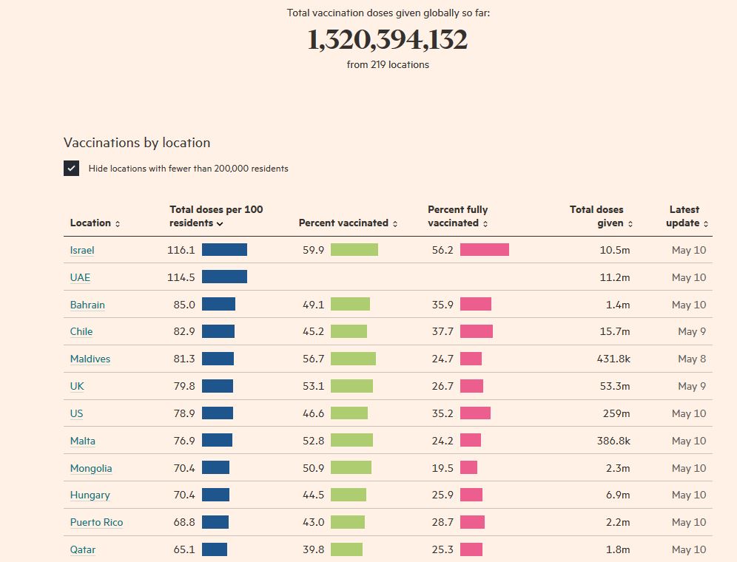Sort table by Location column
This screenshot has width=737, height=562.
click(x=118, y=223)
